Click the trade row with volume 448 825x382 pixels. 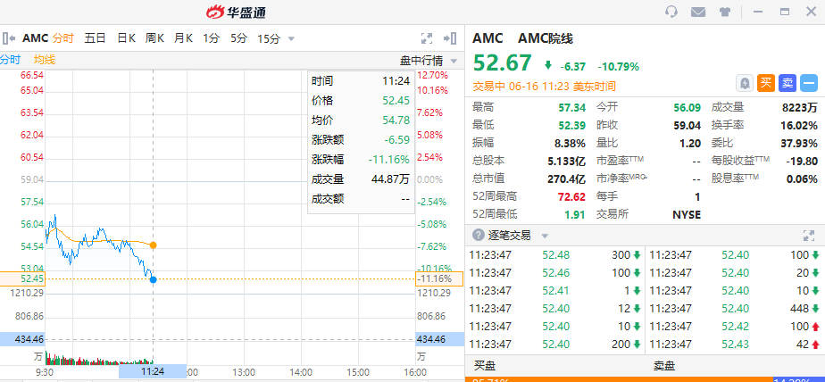735,308
